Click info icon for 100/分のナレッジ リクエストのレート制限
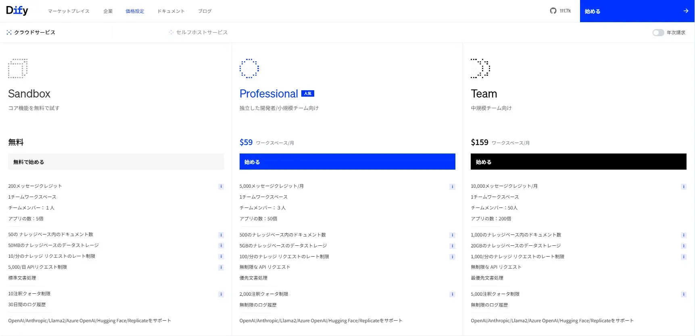This screenshot has height=336, width=695. (x=453, y=257)
